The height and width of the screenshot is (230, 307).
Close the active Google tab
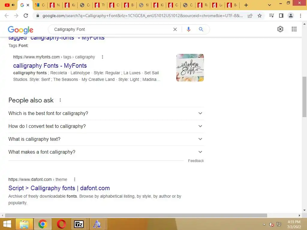click(28, 5)
